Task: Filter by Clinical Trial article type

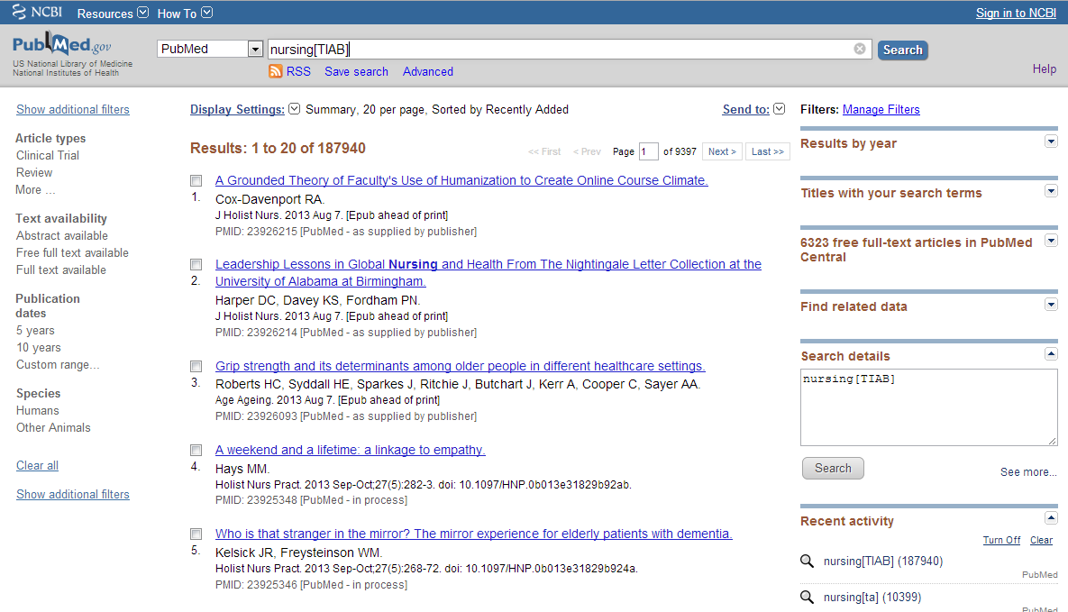Action: 48,155
